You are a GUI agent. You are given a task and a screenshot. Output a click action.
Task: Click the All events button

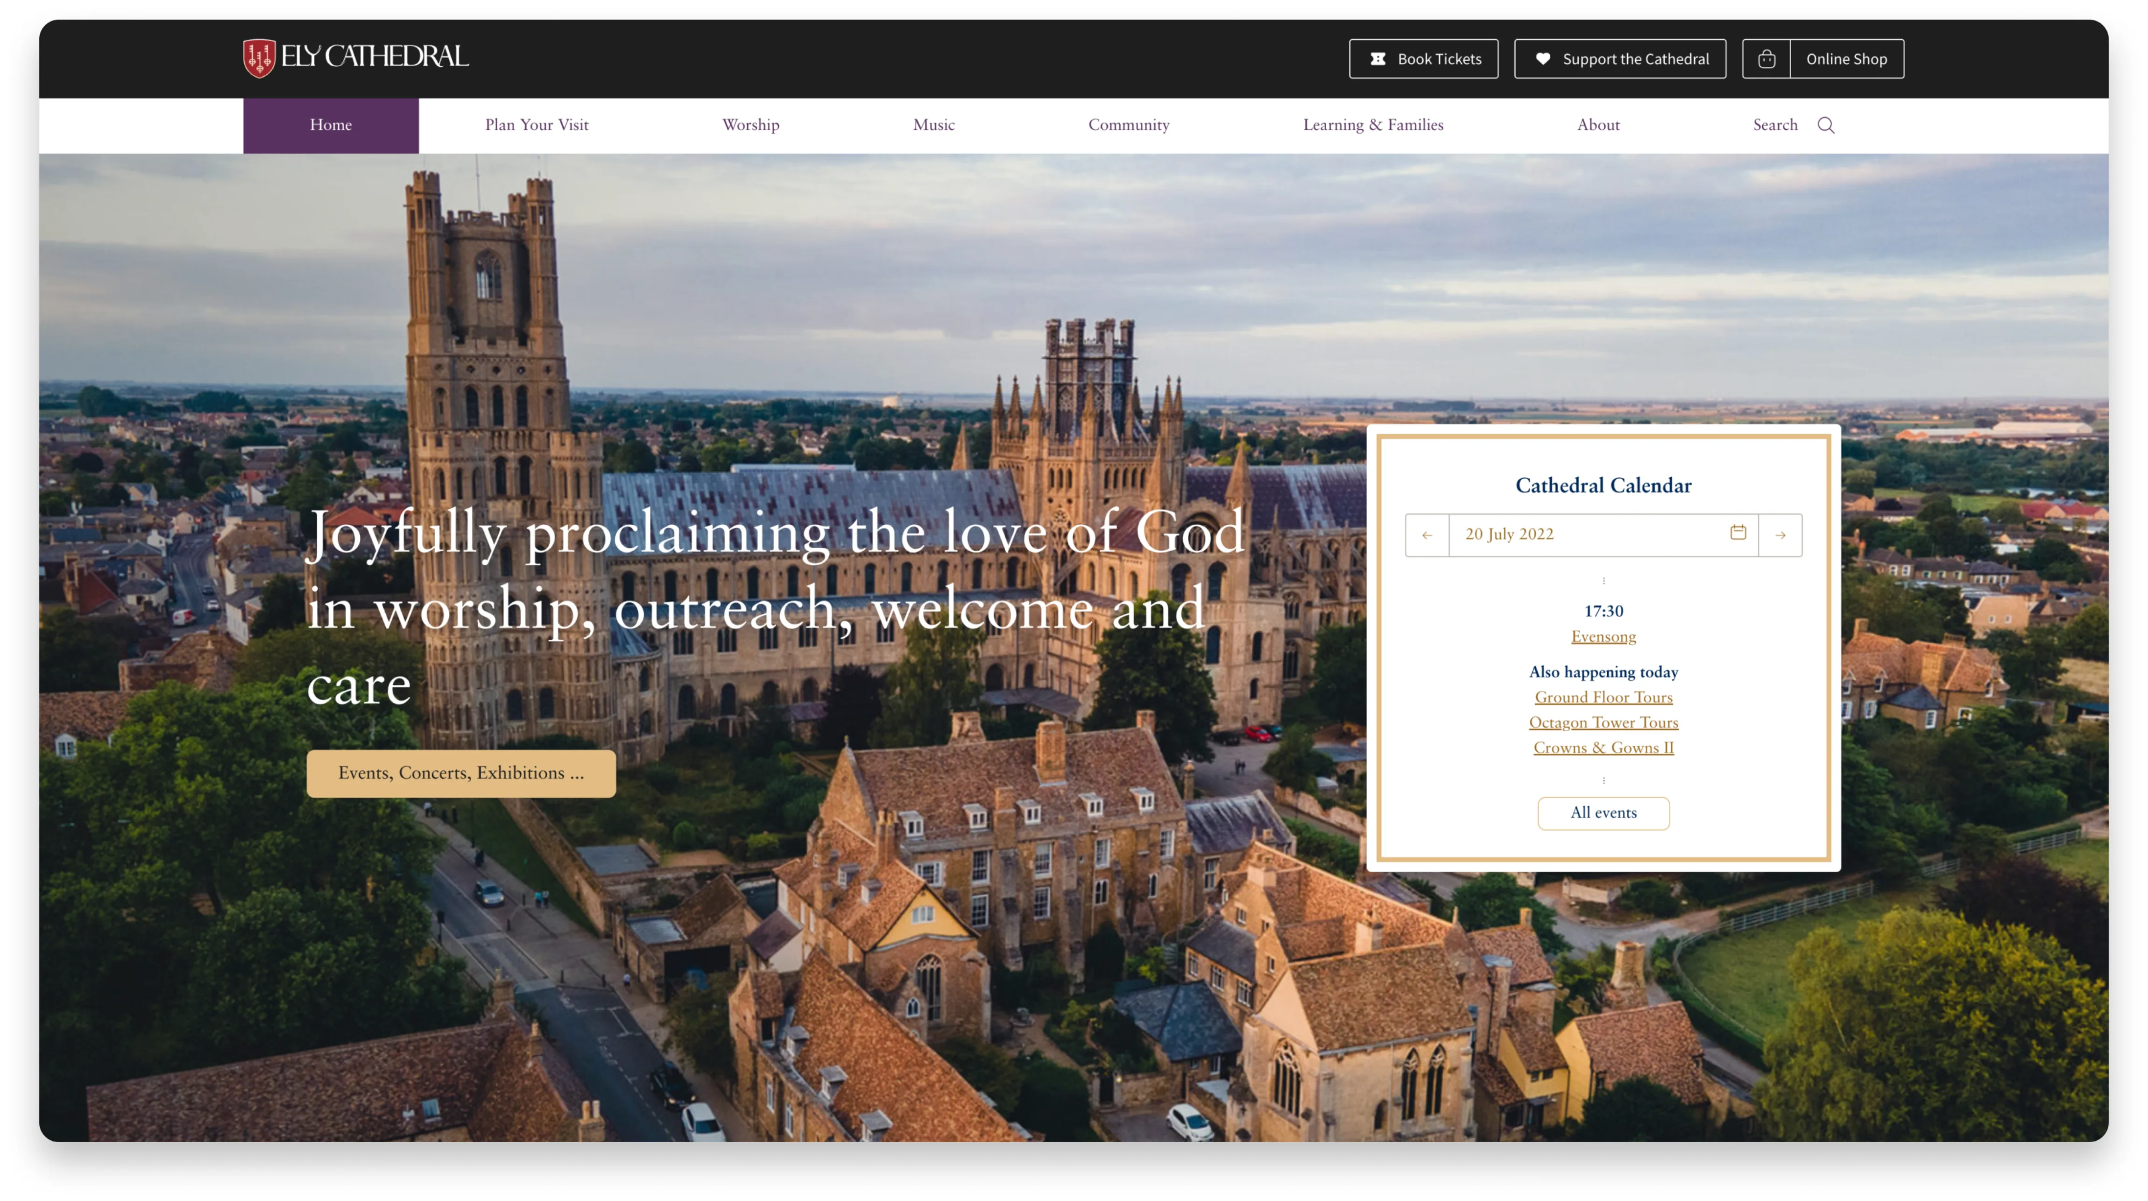[1603, 813]
